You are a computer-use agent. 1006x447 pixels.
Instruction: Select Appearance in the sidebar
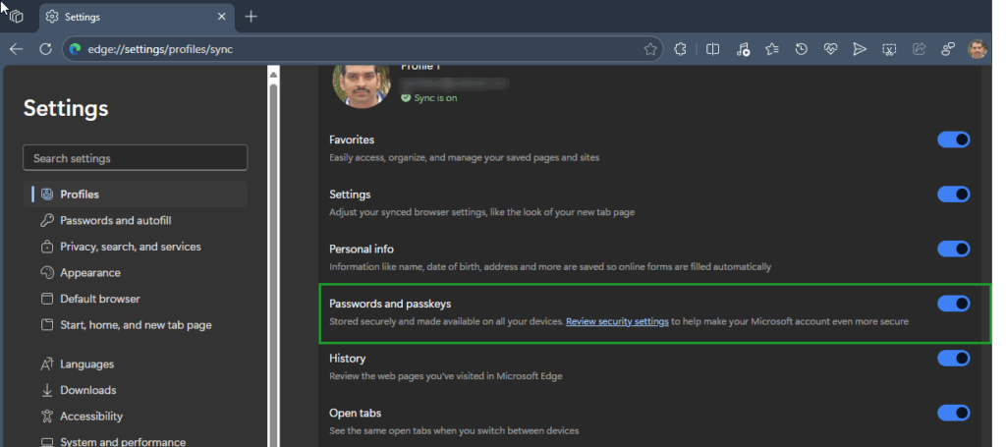pyautogui.click(x=90, y=272)
